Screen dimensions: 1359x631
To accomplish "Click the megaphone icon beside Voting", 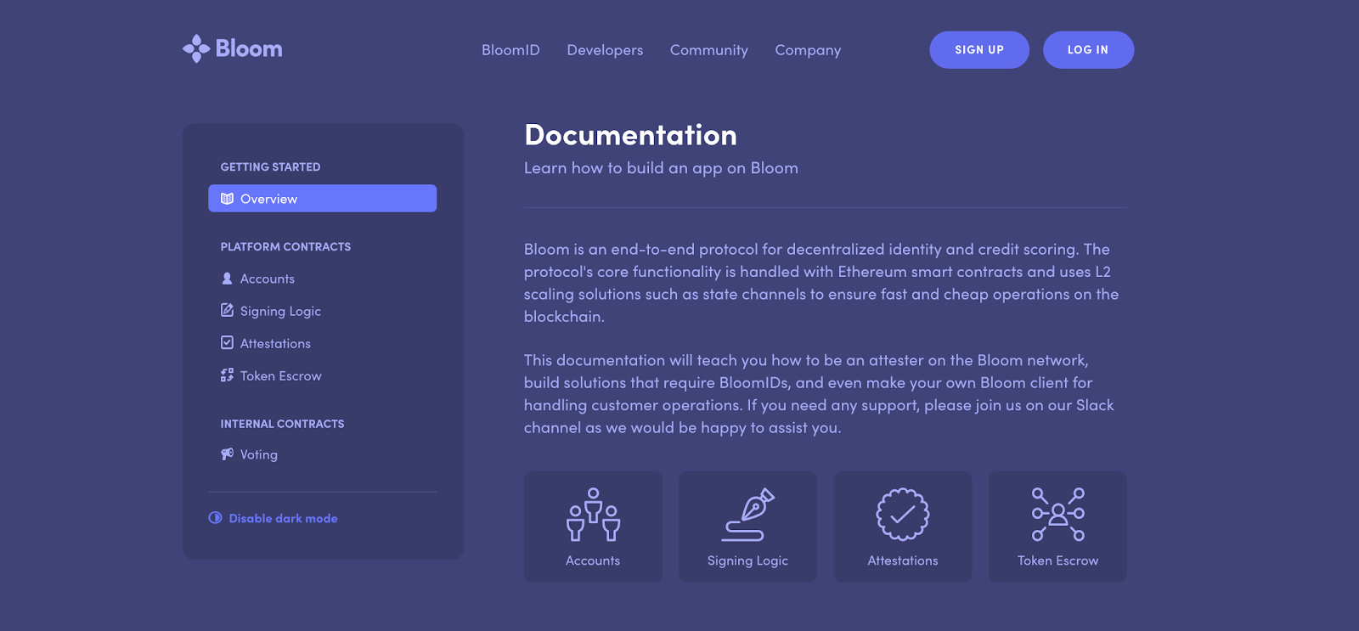I will pos(227,454).
